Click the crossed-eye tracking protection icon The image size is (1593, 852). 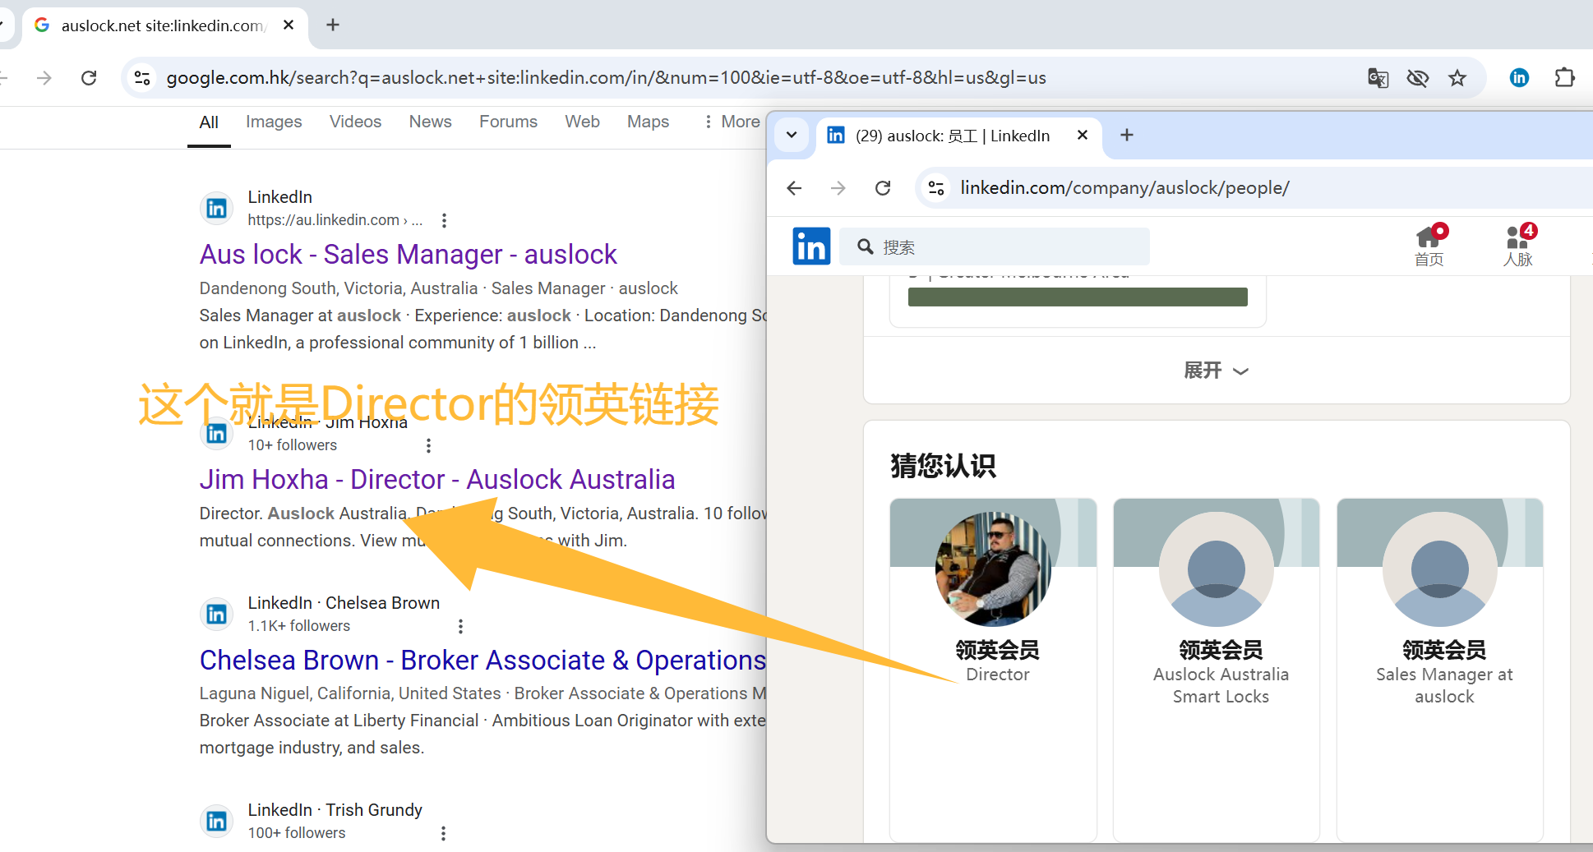pyautogui.click(x=1418, y=78)
